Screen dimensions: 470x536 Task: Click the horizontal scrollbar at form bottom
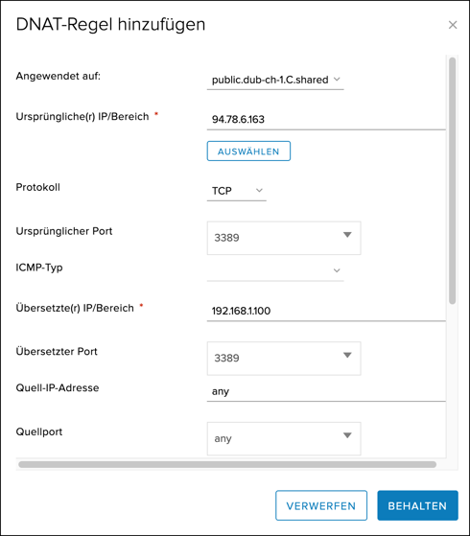pyautogui.click(x=227, y=464)
